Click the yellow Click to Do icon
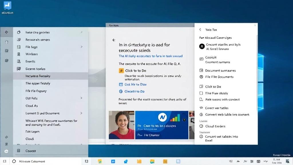The height and width of the screenshot is (165, 293). 121,70
